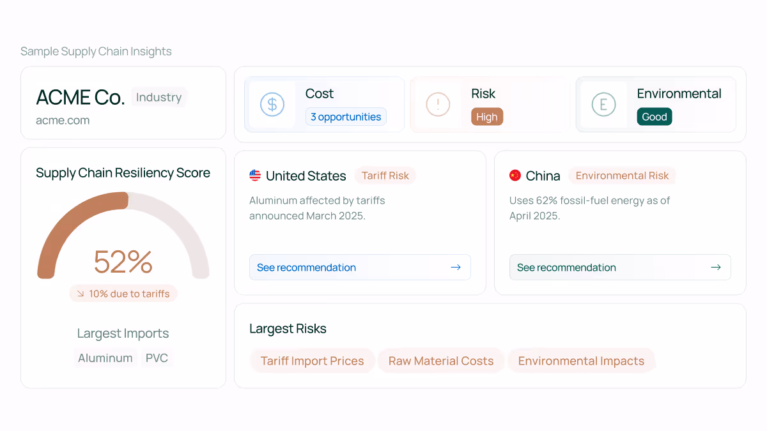Click the ACME Co. company name
Image resolution: width=767 pixels, height=431 pixels.
click(x=80, y=97)
